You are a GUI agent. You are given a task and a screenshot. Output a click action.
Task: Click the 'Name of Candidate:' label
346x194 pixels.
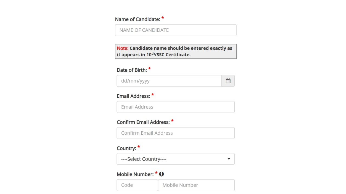tap(137, 19)
